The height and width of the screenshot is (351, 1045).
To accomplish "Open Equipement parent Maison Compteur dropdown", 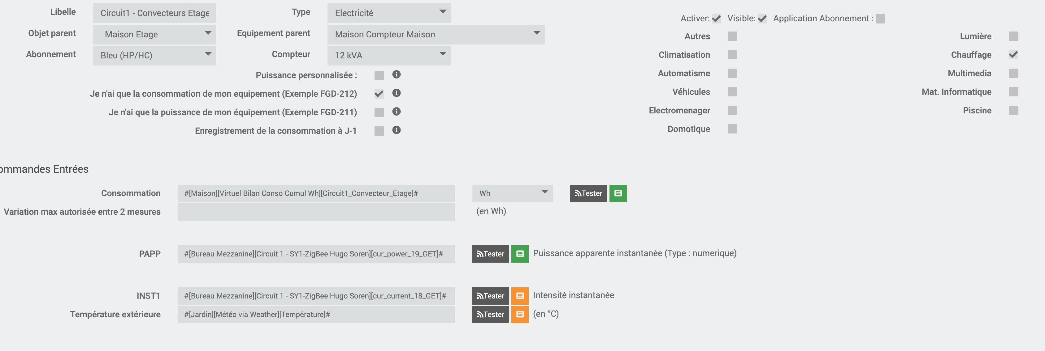I will [436, 34].
